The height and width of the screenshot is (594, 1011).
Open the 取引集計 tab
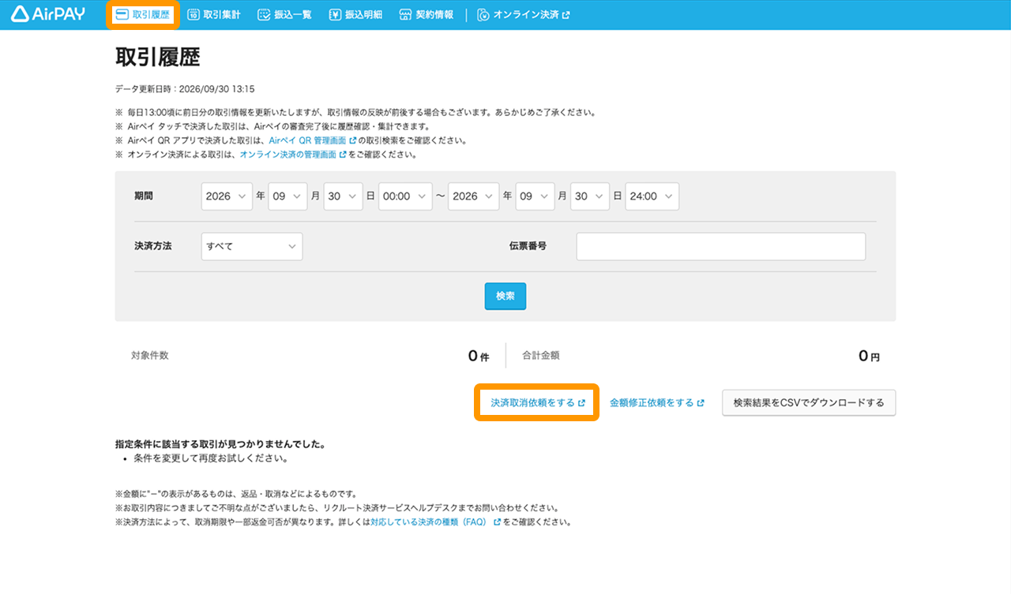point(214,14)
